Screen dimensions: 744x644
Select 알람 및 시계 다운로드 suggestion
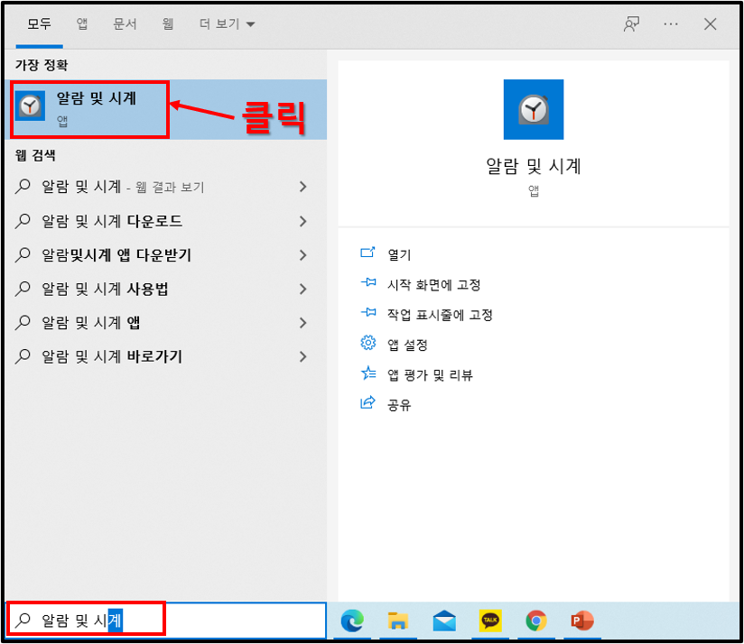click(x=166, y=221)
